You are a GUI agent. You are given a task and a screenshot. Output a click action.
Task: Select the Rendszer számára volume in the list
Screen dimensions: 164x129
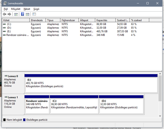pos(17,35)
